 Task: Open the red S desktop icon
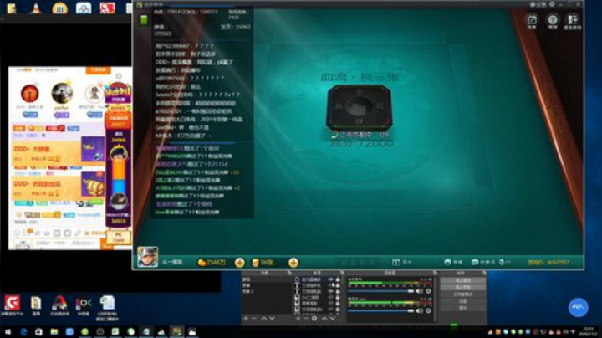pyautogui.click(x=12, y=303)
